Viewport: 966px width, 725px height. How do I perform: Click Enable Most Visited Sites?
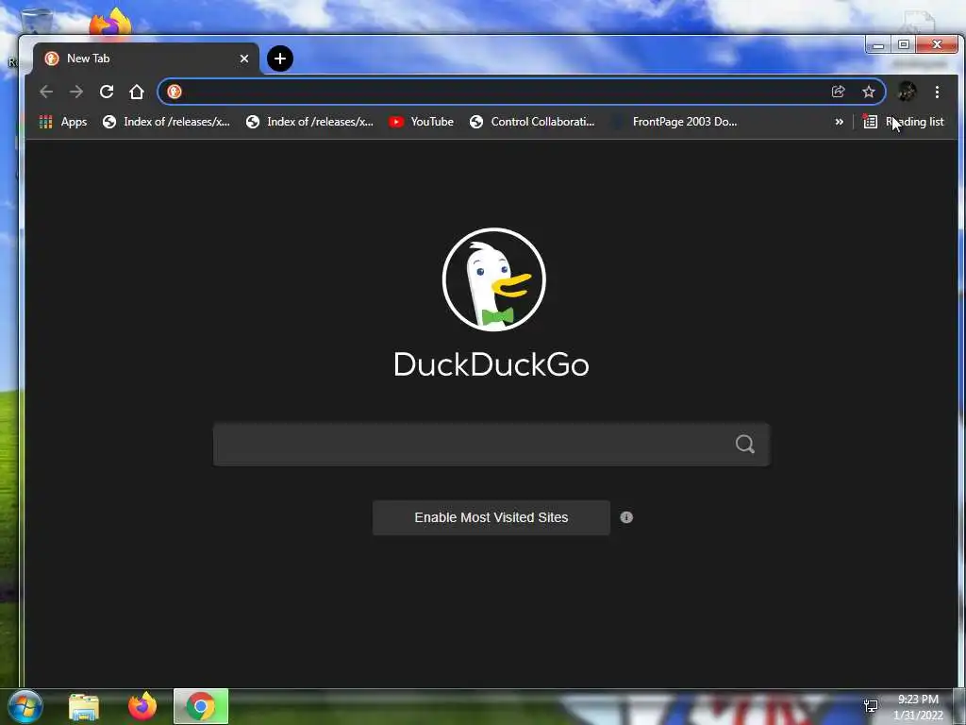point(491,518)
